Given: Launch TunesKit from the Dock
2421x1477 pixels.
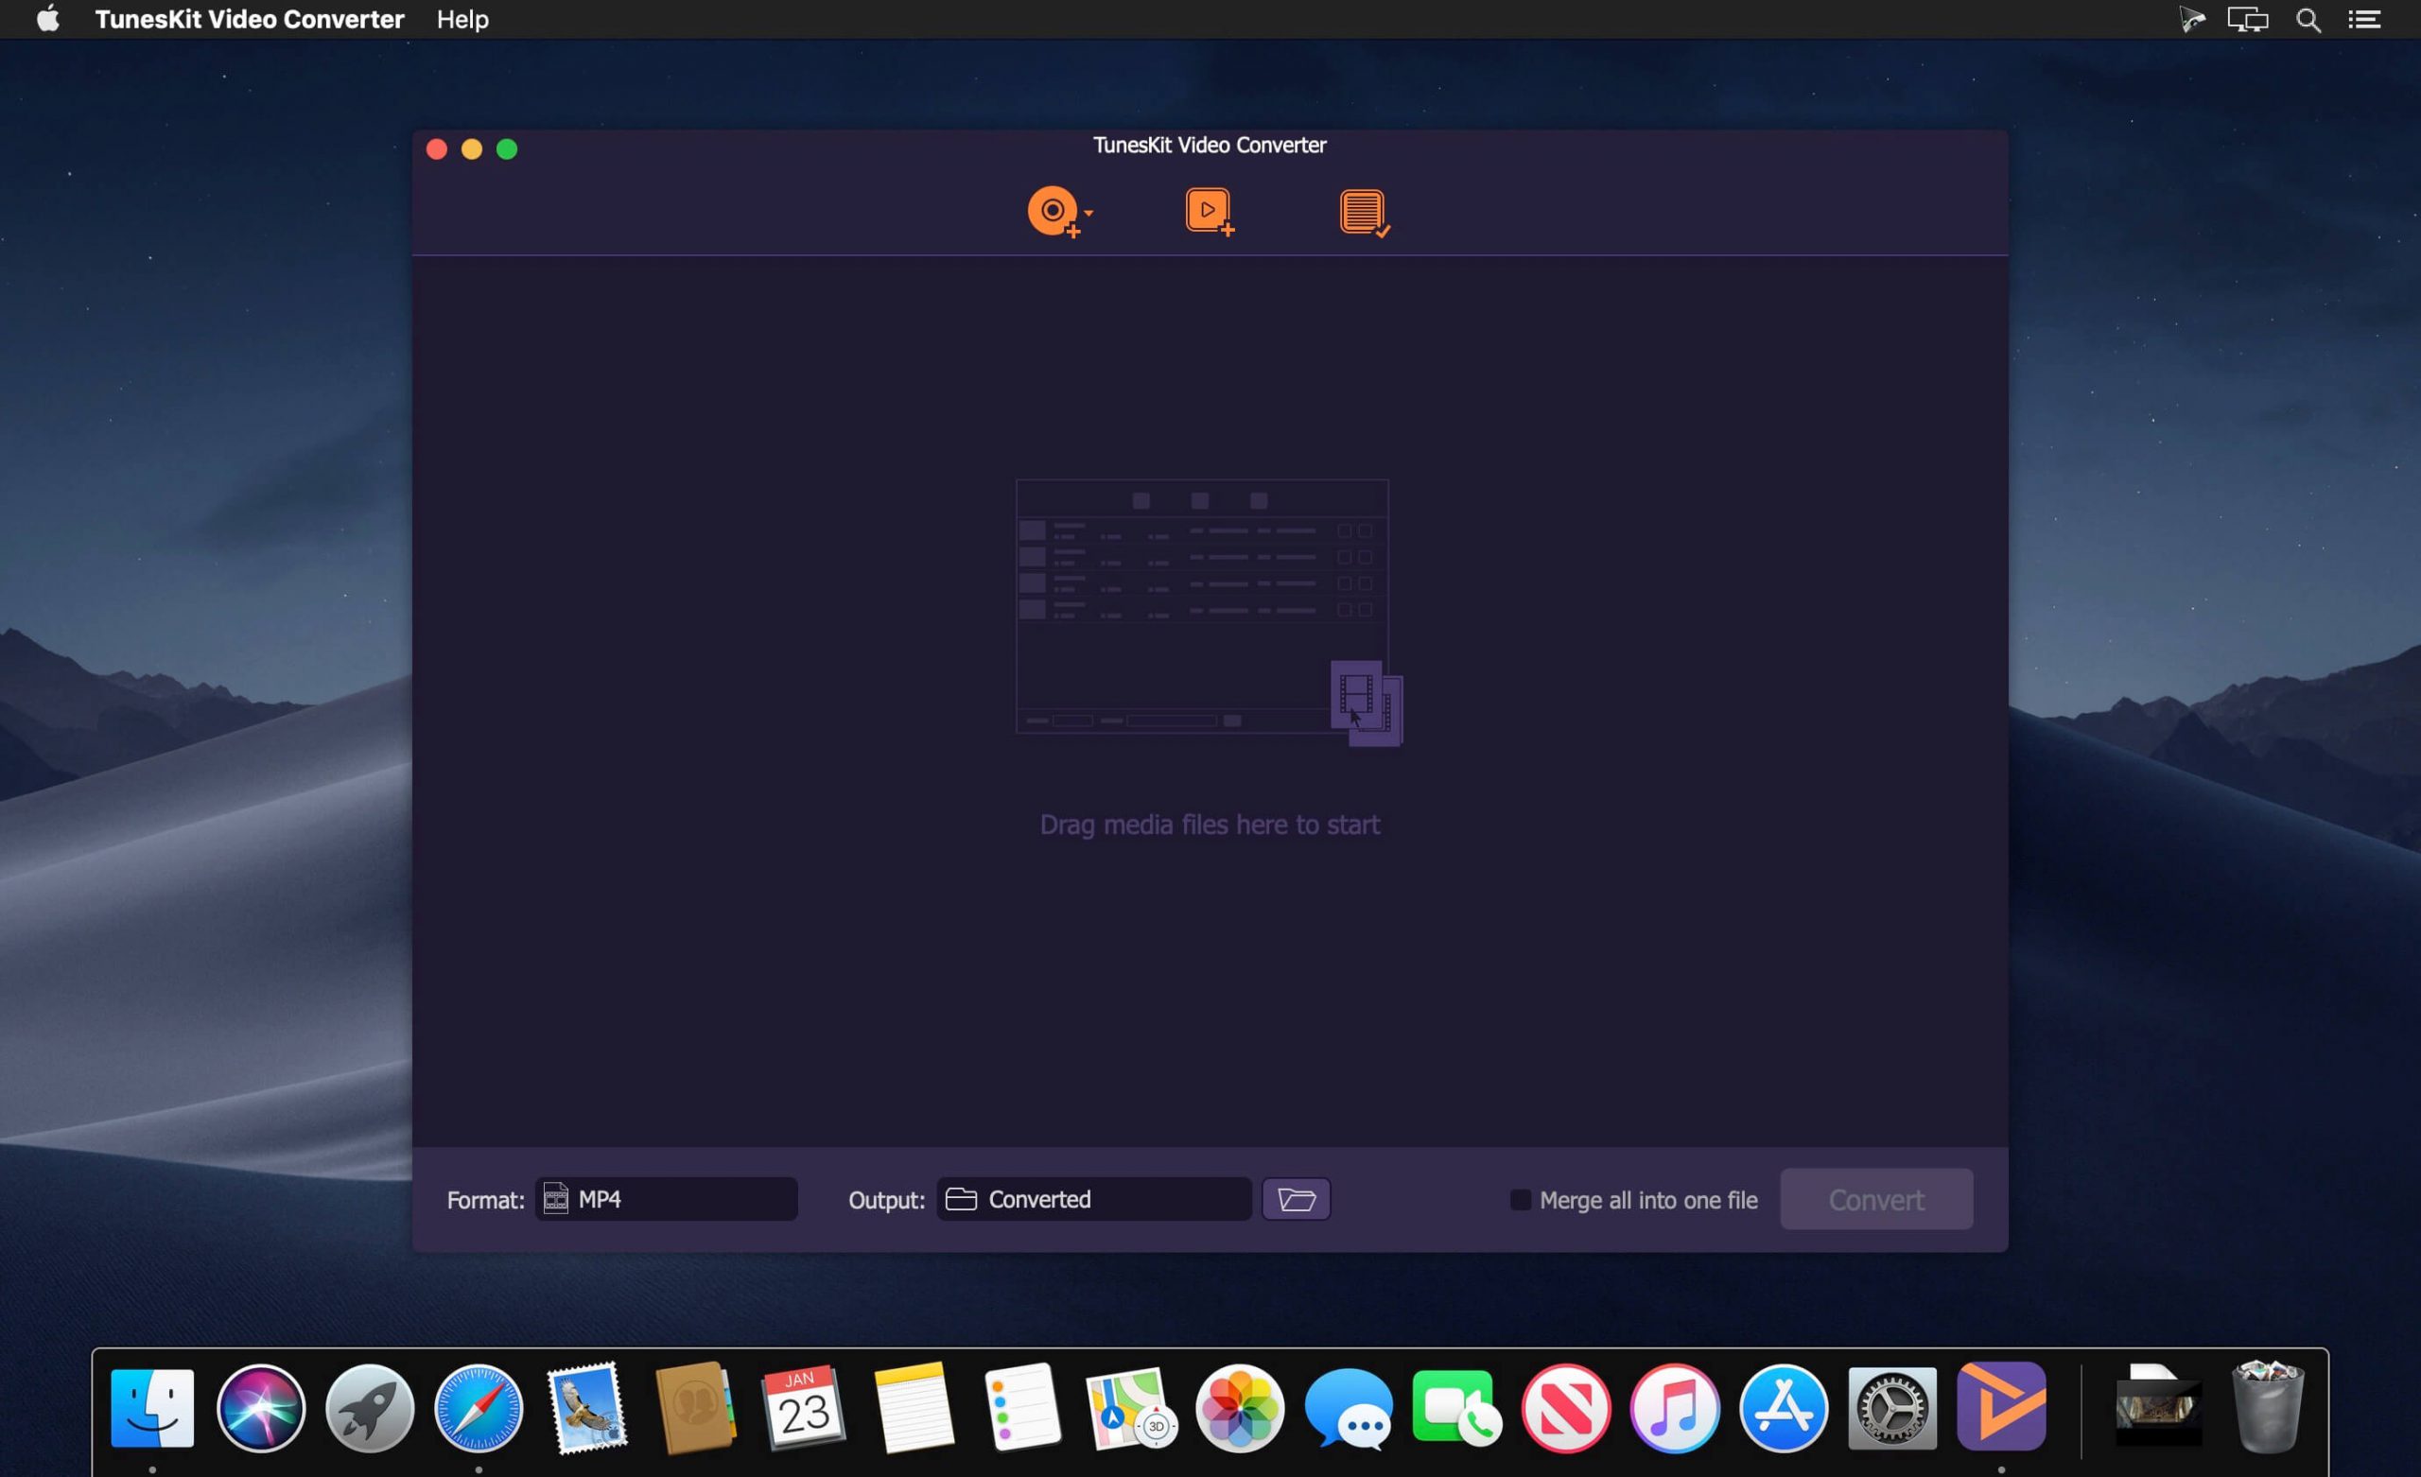Looking at the screenshot, I should [2000, 1409].
